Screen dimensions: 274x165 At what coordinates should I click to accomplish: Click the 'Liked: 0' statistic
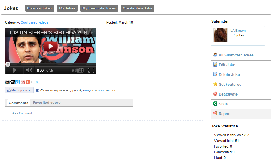(x=220, y=158)
